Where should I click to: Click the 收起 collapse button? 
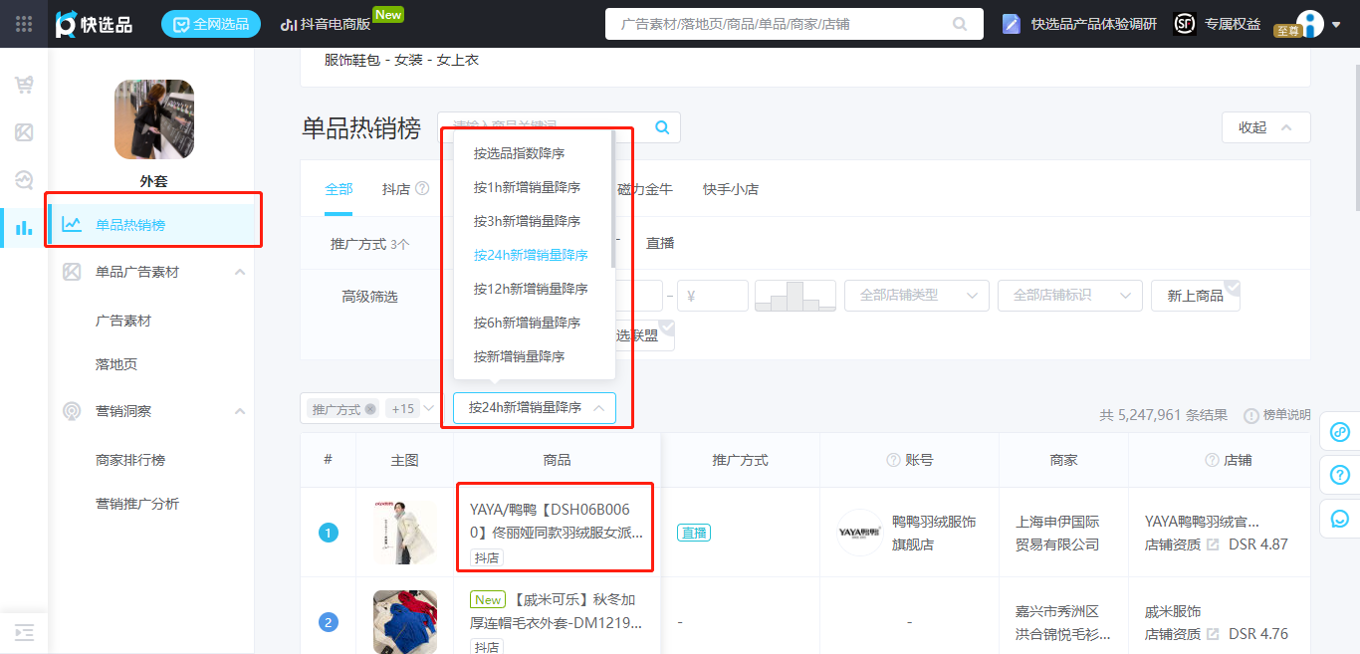point(1265,127)
